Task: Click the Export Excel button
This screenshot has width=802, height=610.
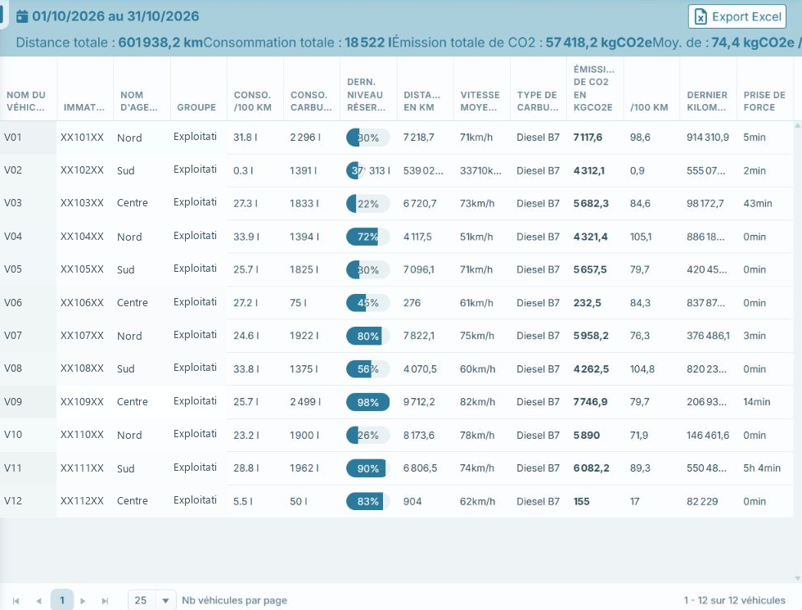Action: (x=737, y=17)
